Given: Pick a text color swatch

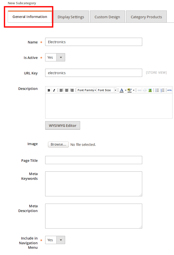Looking at the screenshot, I should 122,90.
